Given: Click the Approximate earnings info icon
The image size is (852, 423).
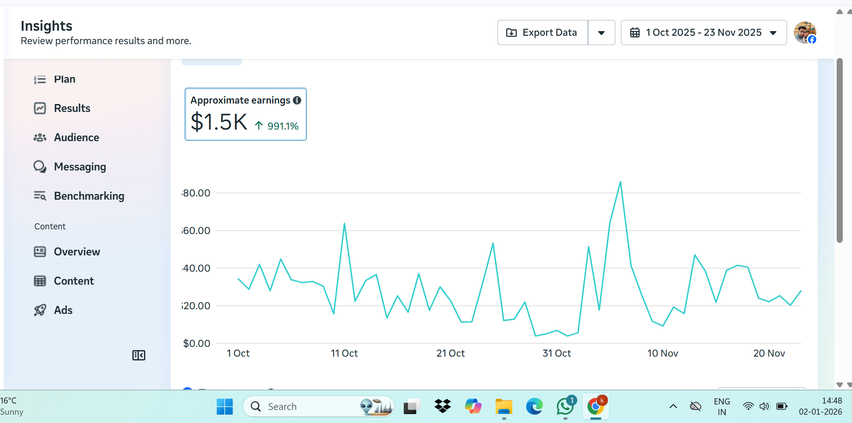Looking at the screenshot, I should coord(297,100).
